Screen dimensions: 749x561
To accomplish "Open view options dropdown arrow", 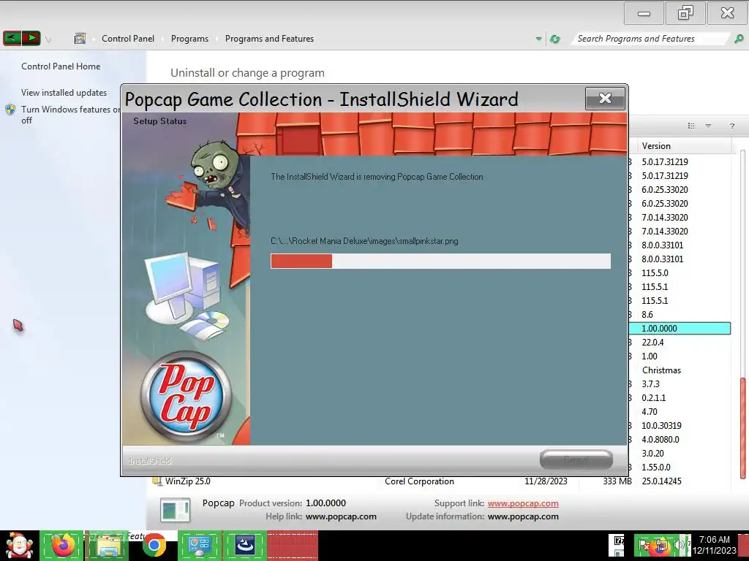I will (x=708, y=126).
